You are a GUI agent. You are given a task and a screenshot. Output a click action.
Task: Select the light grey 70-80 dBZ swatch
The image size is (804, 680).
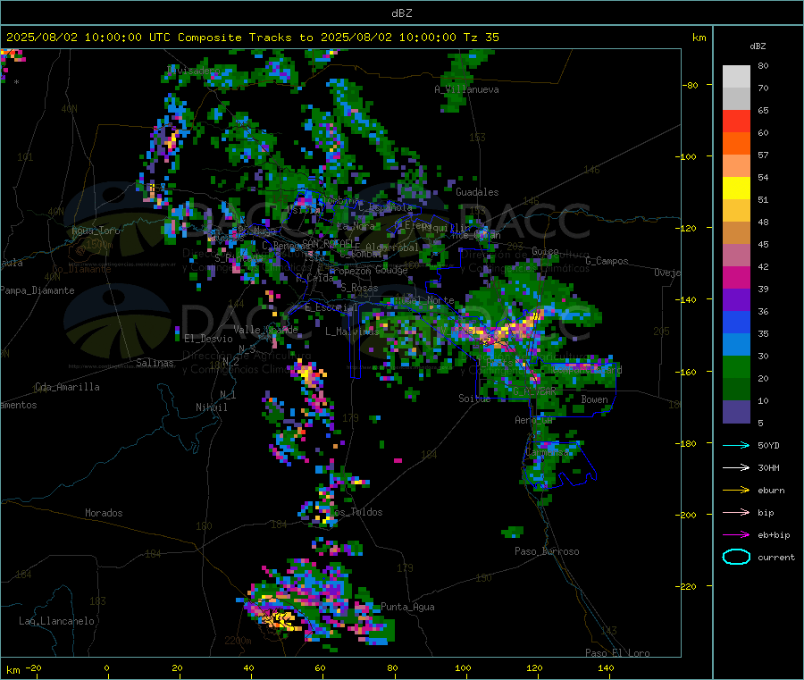tap(736, 77)
